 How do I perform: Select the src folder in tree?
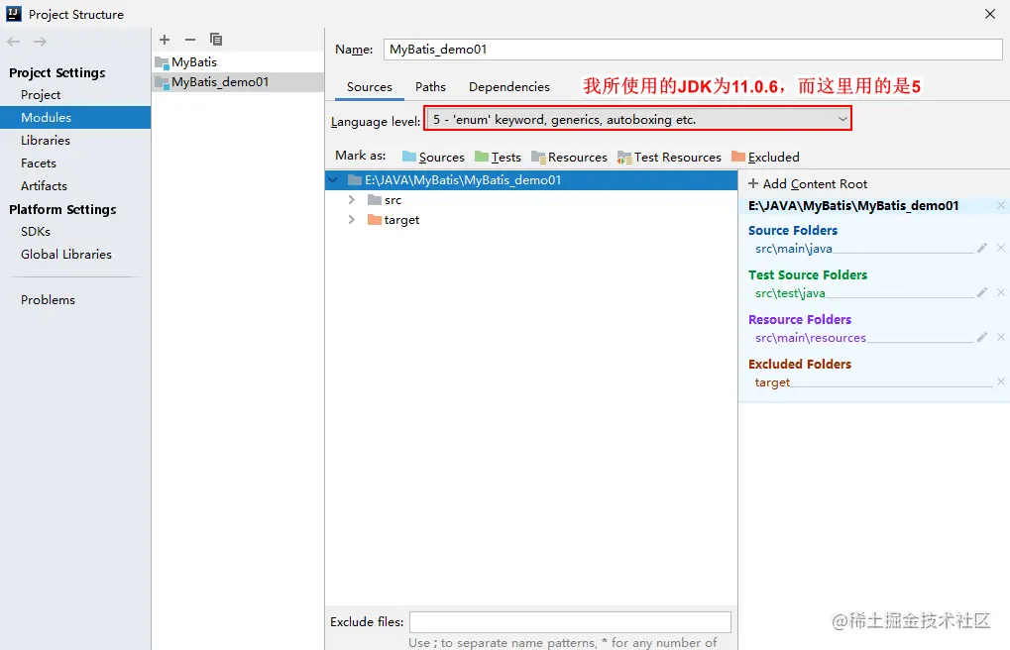coord(393,200)
